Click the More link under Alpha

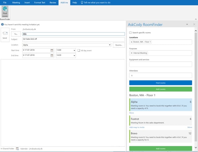(131, 113)
